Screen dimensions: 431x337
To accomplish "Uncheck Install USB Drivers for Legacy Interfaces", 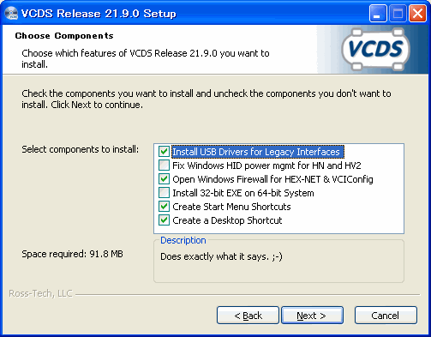I will (164, 152).
